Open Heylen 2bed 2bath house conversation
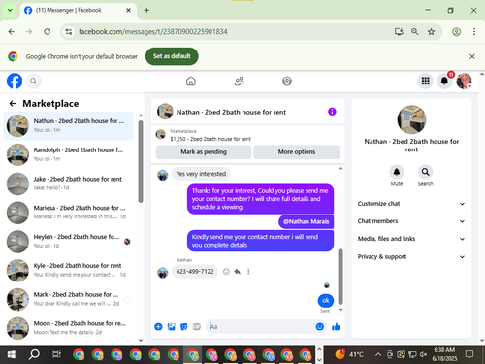The width and height of the screenshot is (485, 364). (69, 241)
